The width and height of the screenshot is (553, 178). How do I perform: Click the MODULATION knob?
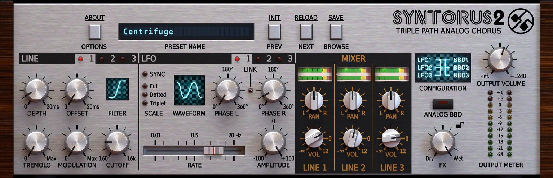77,142
